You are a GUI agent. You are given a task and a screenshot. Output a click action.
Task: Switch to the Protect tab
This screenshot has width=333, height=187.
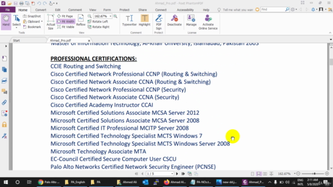coord(124,10)
